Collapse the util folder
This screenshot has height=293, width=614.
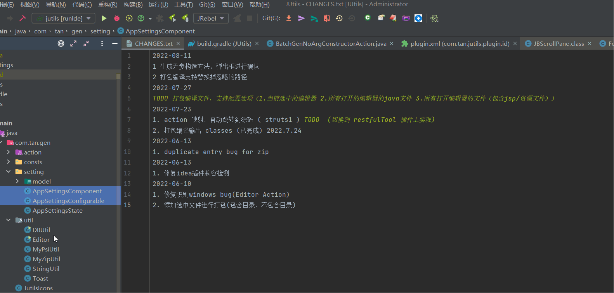coord(9,220)
